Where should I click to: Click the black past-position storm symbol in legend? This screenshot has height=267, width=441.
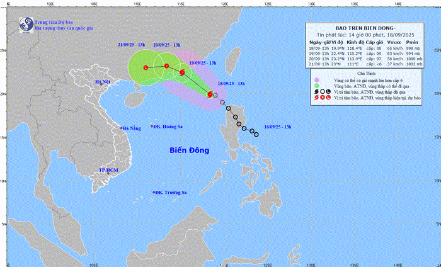(315, 92)
